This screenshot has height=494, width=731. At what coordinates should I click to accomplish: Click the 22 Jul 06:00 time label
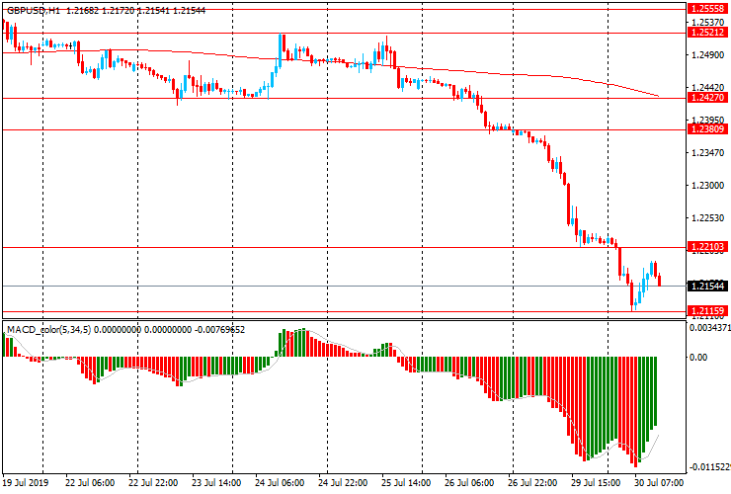coord(90,482)
